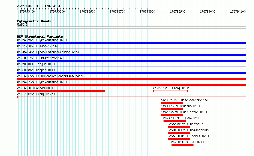The image size is (254, 156).
Task: Open nsv3190895 (Chaisson2019) label
Action: pyautogui.click(x=189, y=130)
